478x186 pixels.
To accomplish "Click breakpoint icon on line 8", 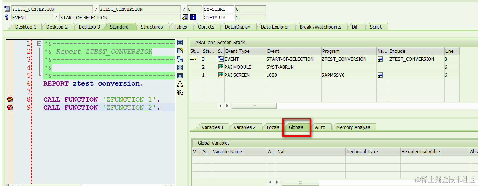I will 10,100.
